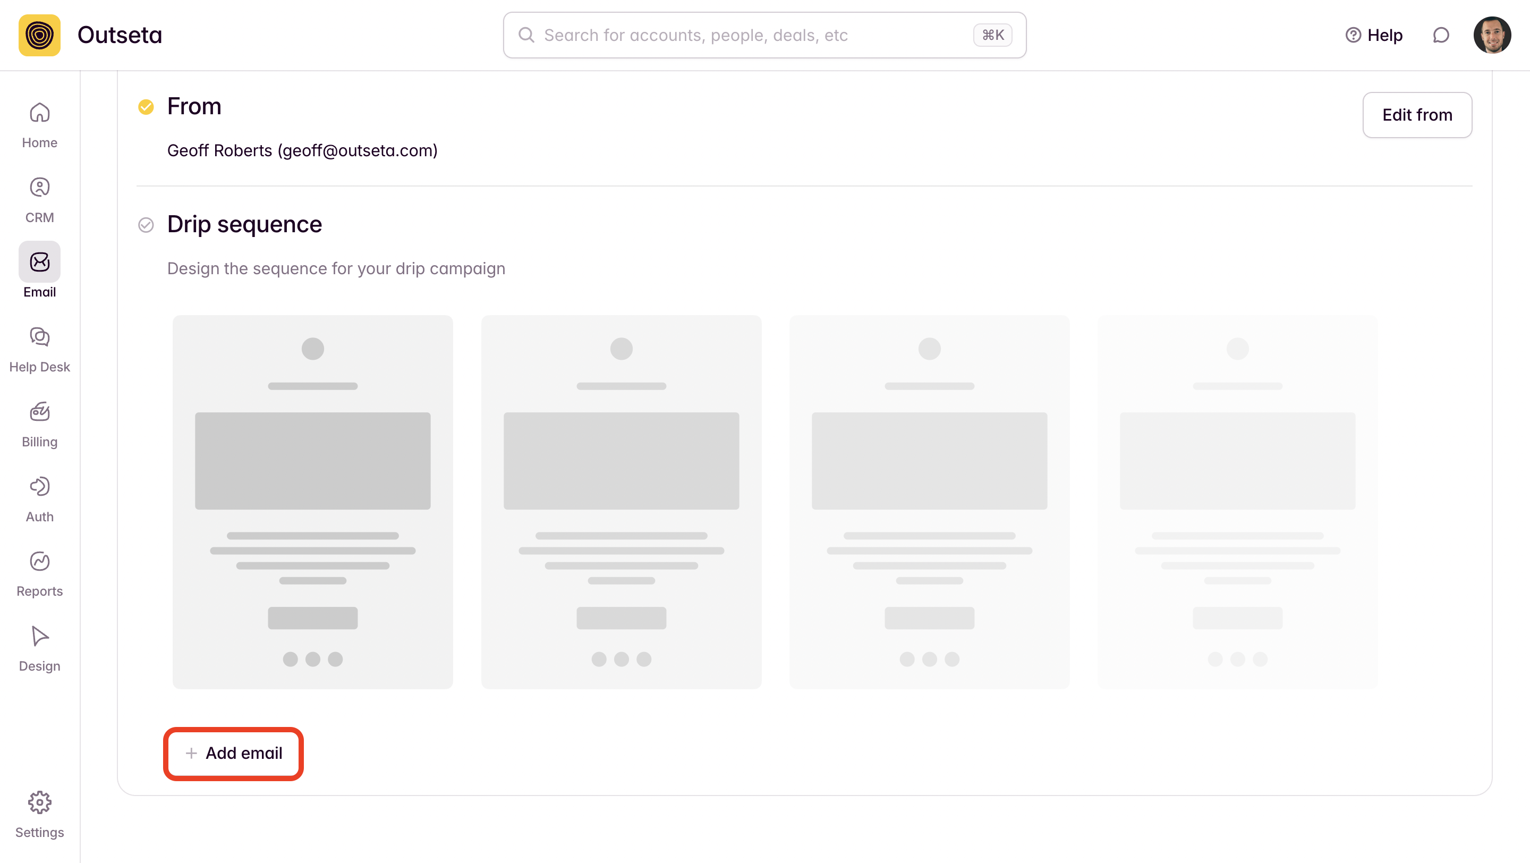This screenshot has height=863, width=1530.
Task: Click the Geoff Roberts sender address text
Action: 302,150
